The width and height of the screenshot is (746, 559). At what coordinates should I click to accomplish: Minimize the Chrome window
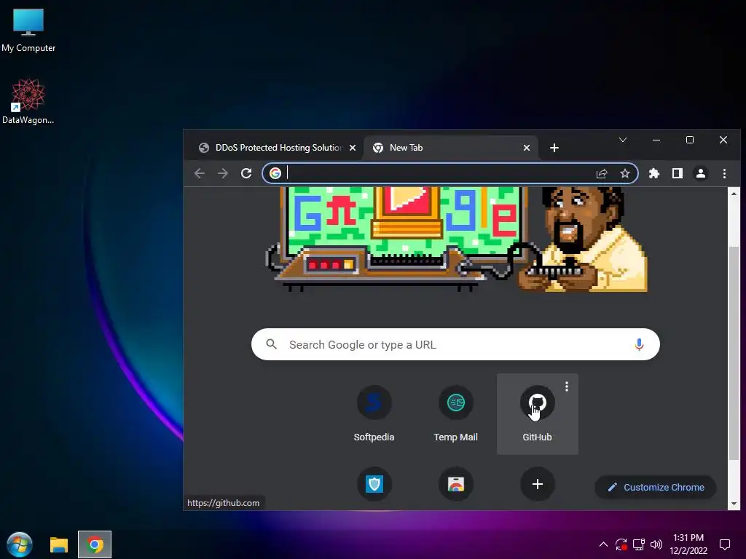[656, 140]
